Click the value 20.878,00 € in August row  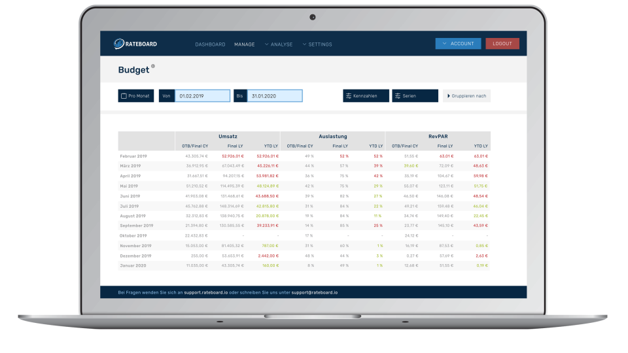pos(268,216)
